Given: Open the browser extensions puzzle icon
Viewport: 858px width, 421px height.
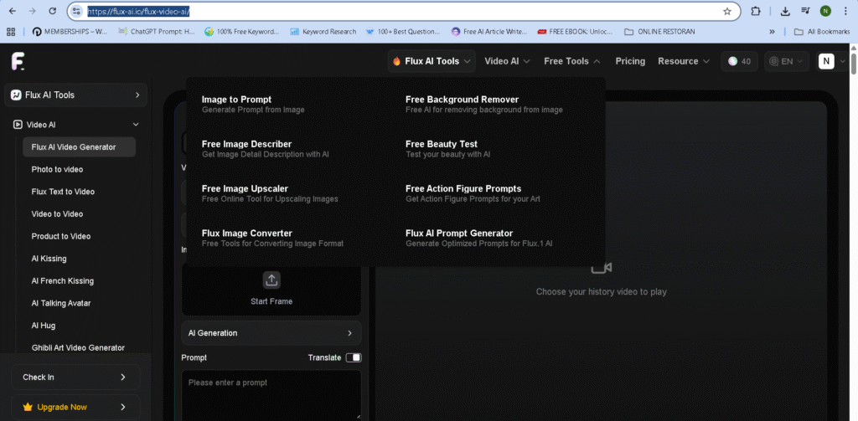Looking at the screenshot, I should tap(756, 12).
